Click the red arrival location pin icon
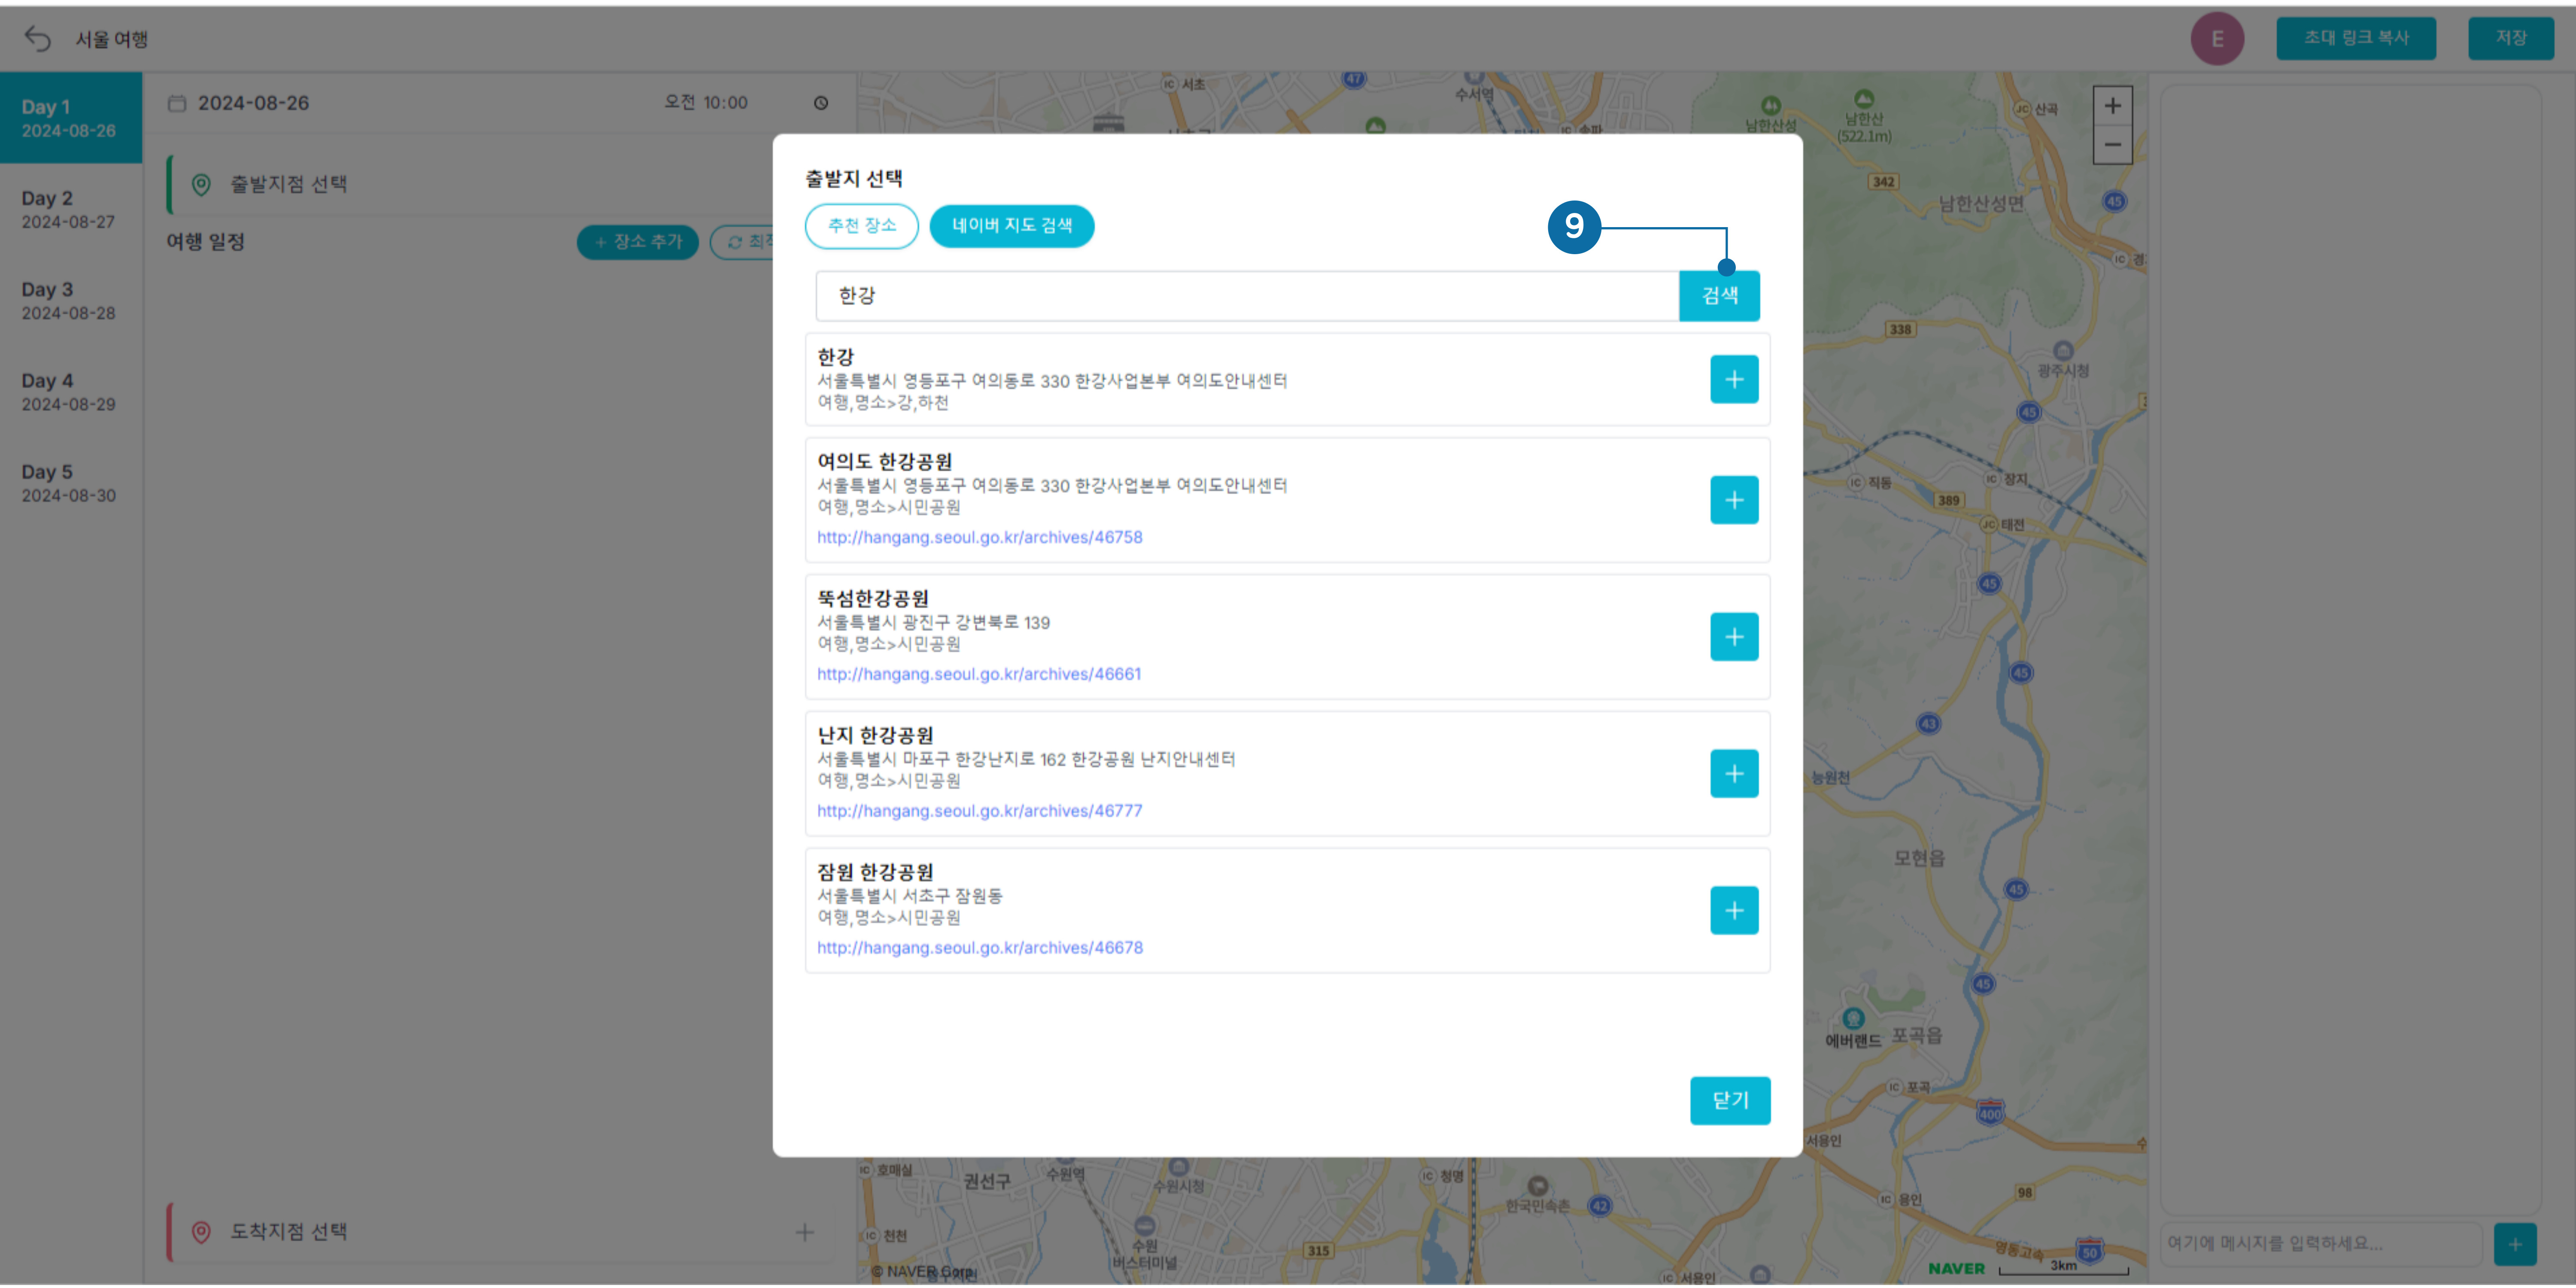The height and width of the screenshot is (1288, 2576). [201, 1232]
